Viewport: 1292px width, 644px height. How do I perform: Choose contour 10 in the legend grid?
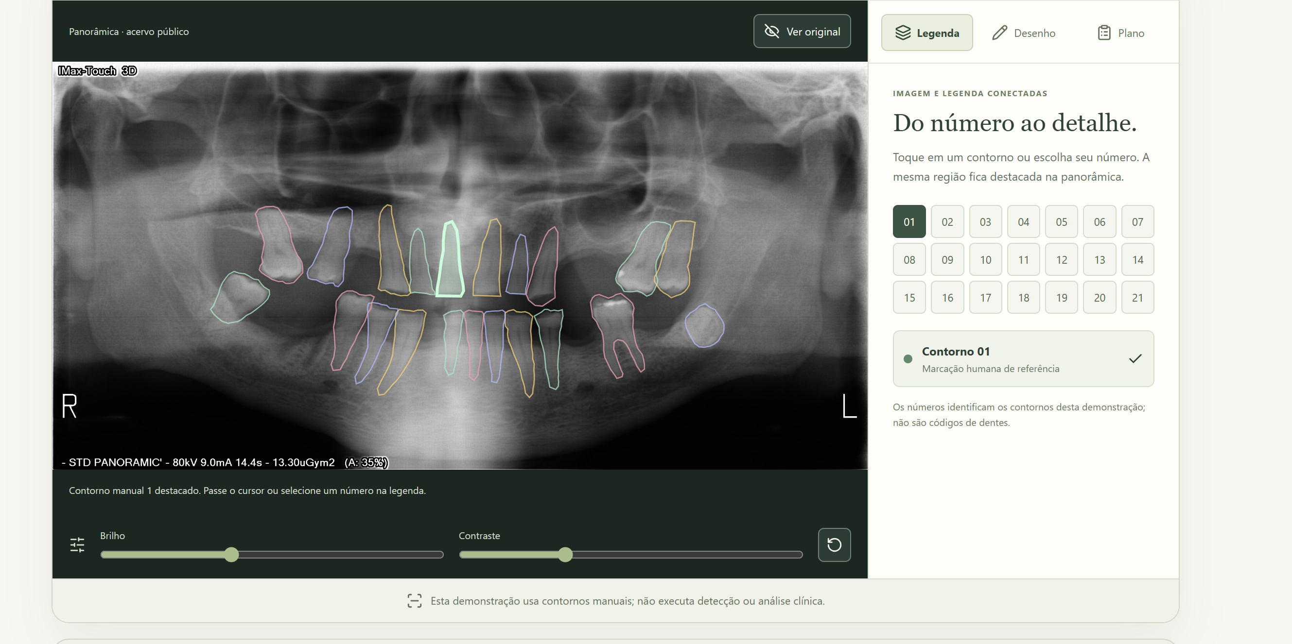pos(985,260)
